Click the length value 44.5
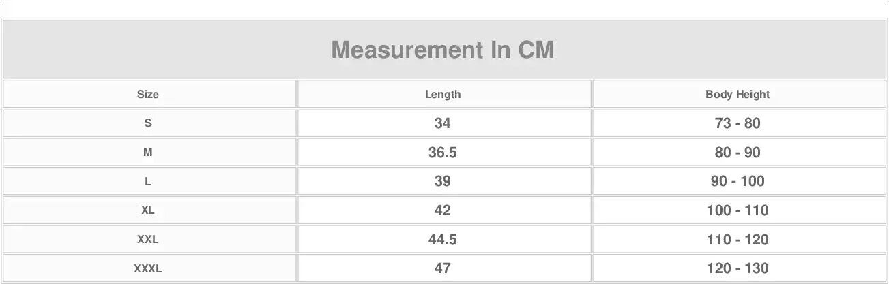Image resolution: width=889 pixels, height=284 pixels. pyautogui.click(x=443, y=240)
